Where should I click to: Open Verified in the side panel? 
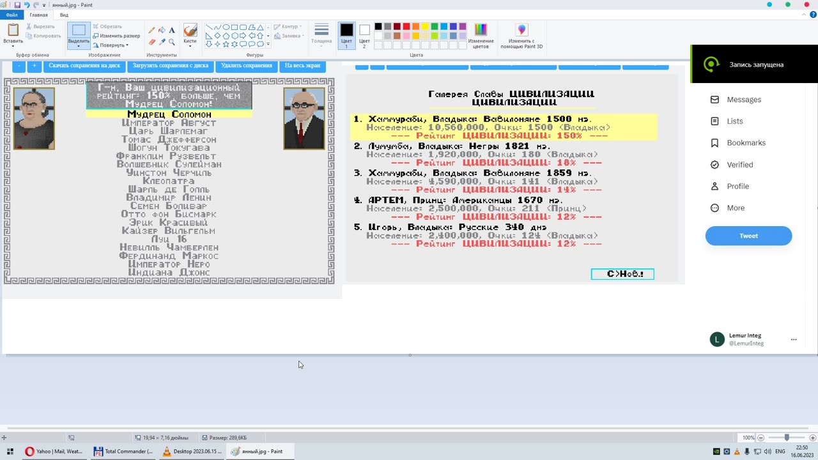[732, 165]
